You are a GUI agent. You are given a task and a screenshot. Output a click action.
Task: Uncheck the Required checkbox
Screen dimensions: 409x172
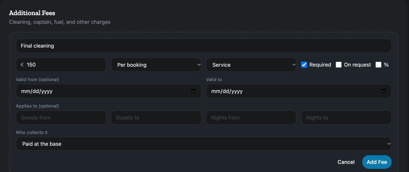pos(304,65)
